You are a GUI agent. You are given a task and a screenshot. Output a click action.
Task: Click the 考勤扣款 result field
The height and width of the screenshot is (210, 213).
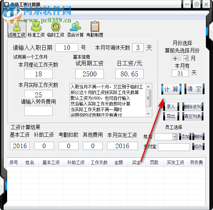click(69, 146)
